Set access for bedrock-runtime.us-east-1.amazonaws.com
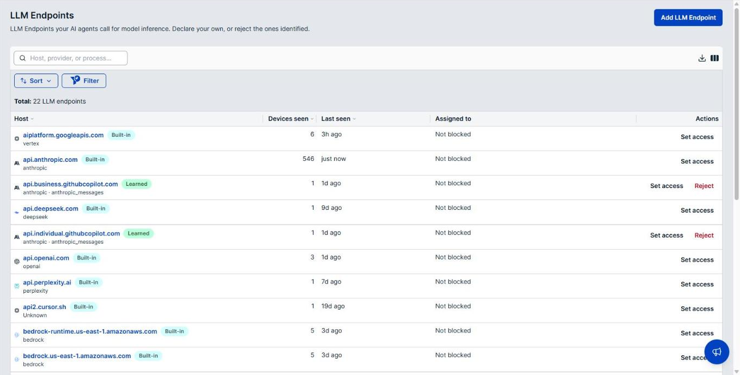This screenshot has width=740, height=375. pyautogui.click(x=697, y=333)
